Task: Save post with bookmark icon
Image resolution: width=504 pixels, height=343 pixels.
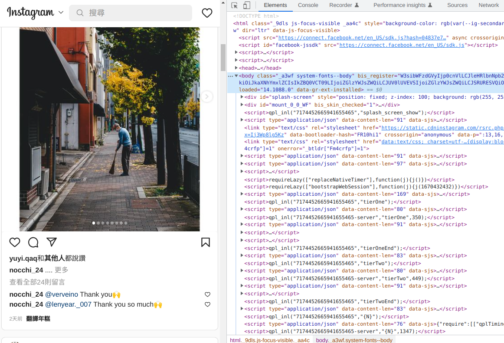Action: [x=206, y=243]
